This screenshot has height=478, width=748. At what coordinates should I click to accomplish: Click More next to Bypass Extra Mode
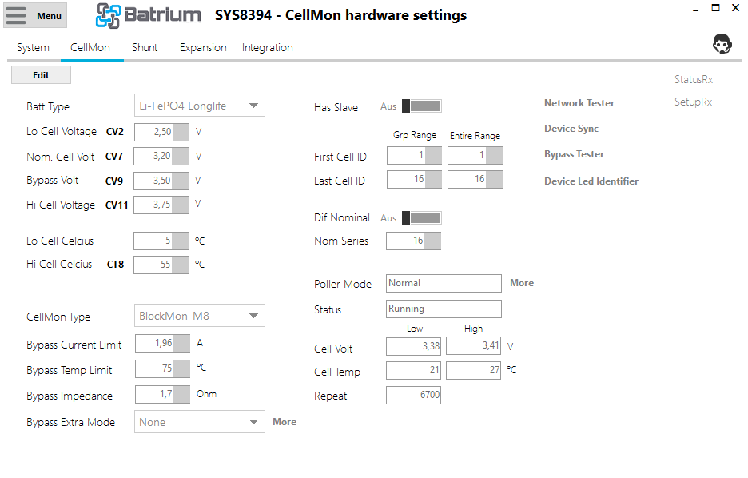[x=284, y=422]
